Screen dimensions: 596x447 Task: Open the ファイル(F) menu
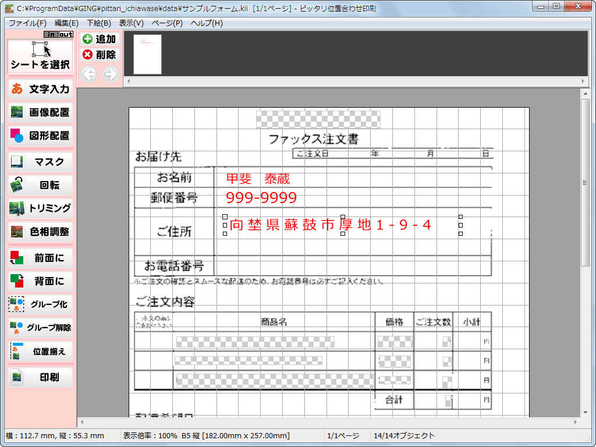(x=27, y=23)
